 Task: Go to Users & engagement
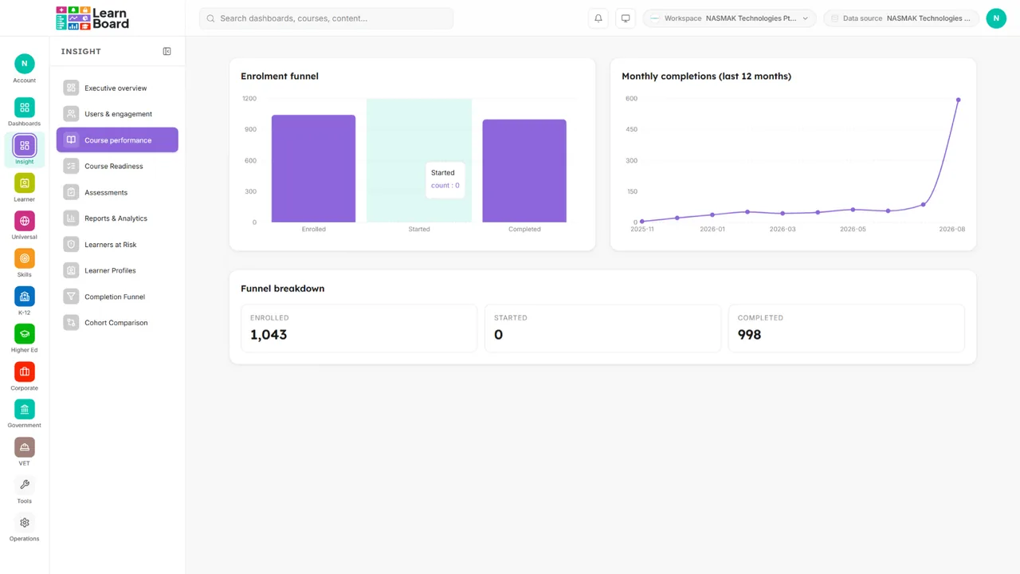(x=117, y=114)
